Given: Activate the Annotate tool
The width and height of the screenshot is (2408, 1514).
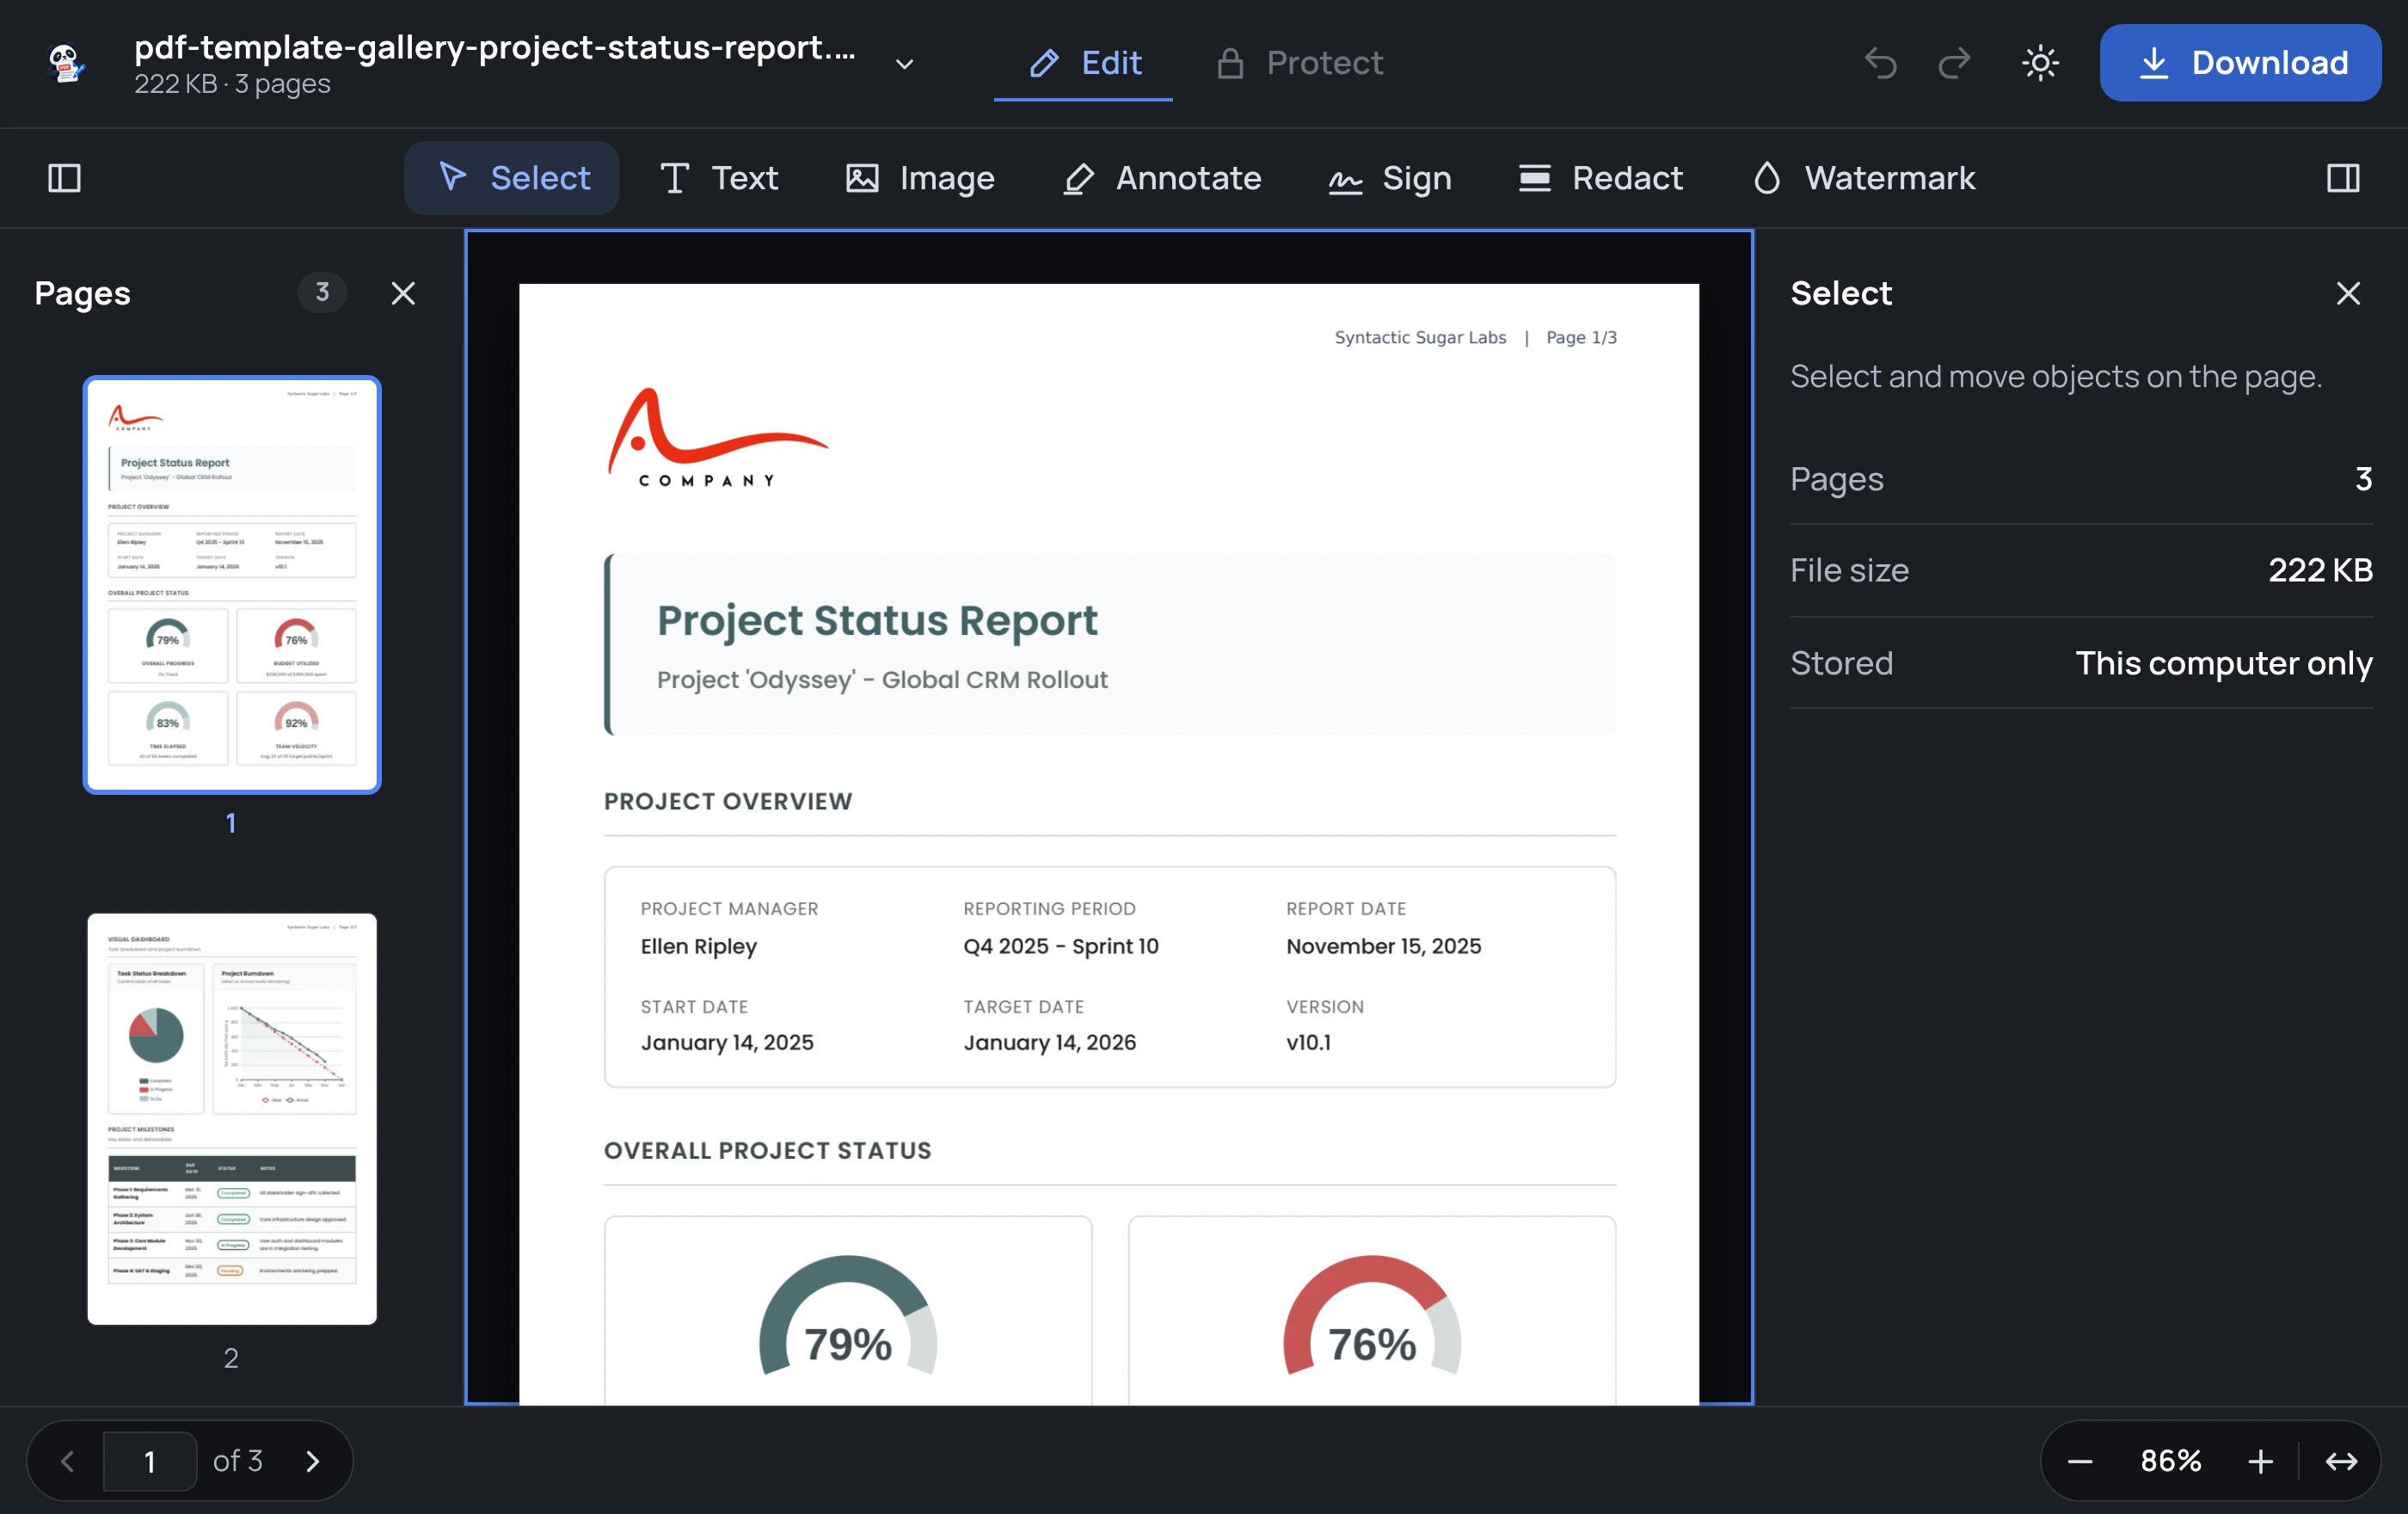Looking at the screenshot, I should [x=1162, y=178].
